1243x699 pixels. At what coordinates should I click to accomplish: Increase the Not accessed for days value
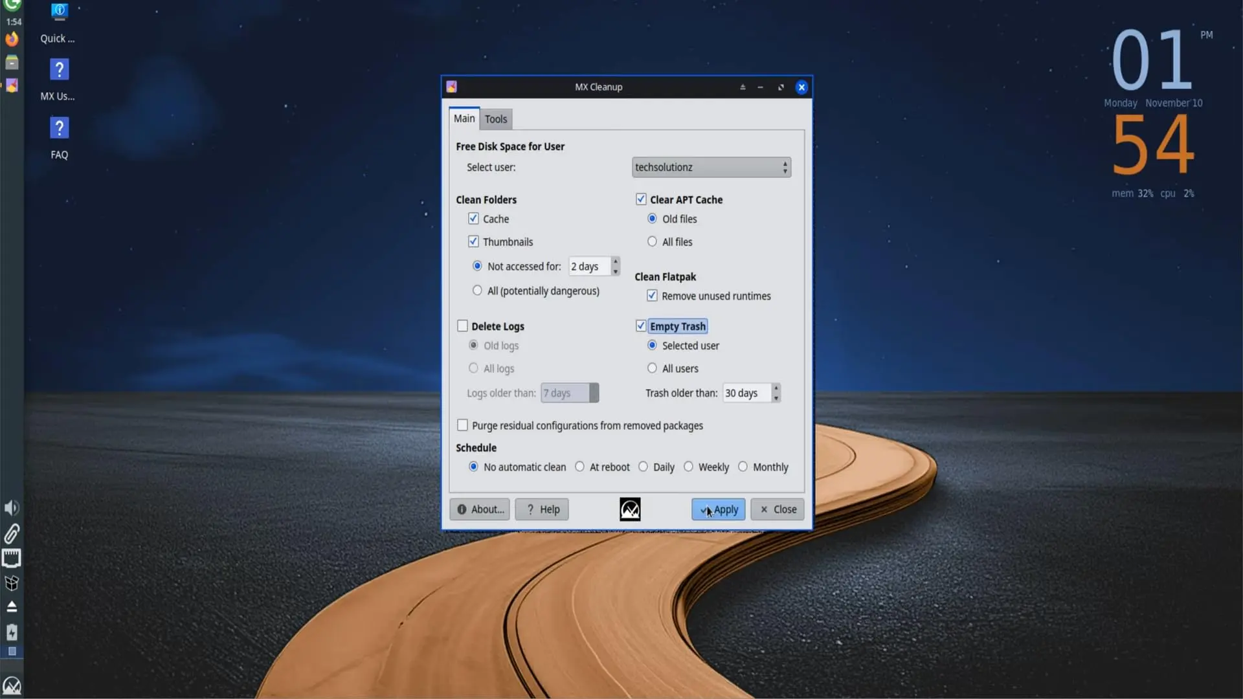615,261
